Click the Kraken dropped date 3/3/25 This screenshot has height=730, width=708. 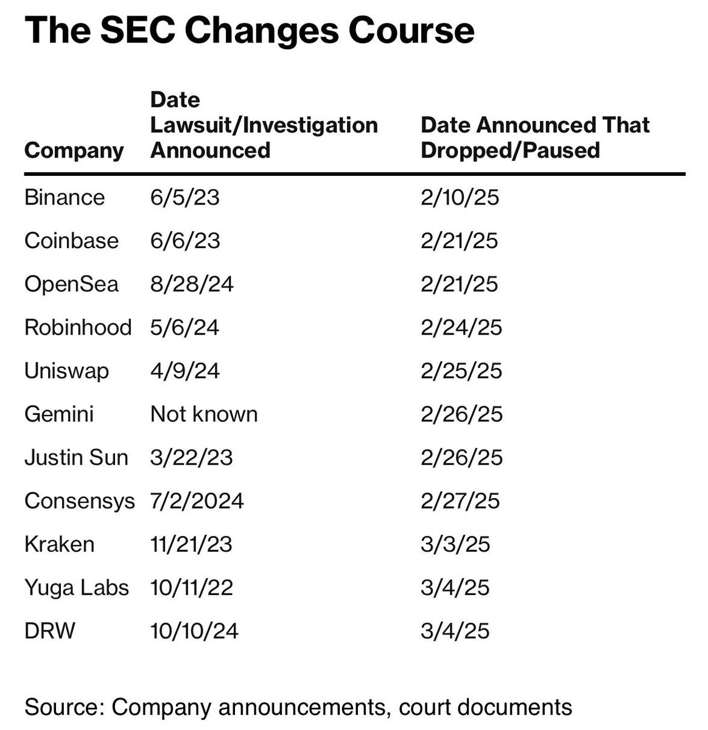tap(455, 544)
